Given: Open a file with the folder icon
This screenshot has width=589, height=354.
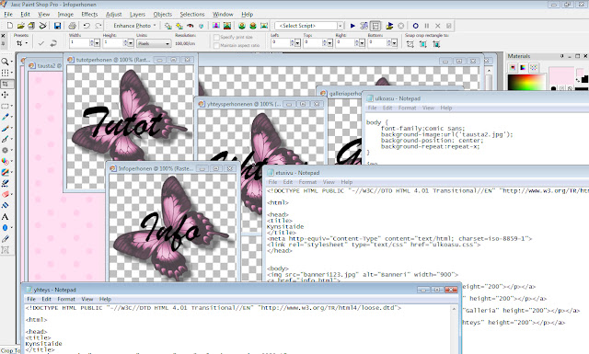Looking at the screenshot, I should (20, 26).
